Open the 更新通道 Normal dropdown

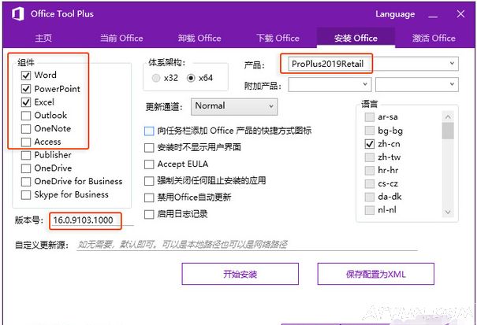point(234,106)
